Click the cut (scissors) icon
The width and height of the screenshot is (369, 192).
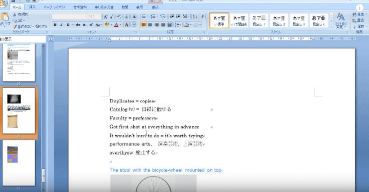(15, 14)
